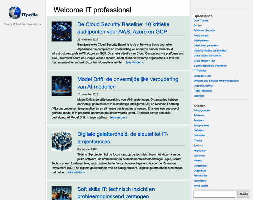Select the Adviezen article category
The height and width of the screenshot is (200, 253).
[x=199, y=116]
